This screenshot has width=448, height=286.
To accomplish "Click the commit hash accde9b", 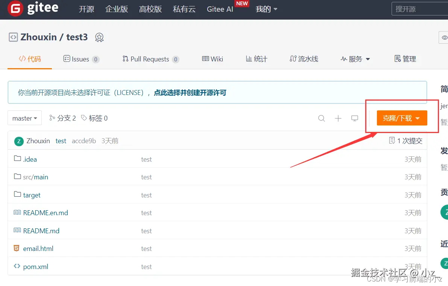I will pos(84,141).
